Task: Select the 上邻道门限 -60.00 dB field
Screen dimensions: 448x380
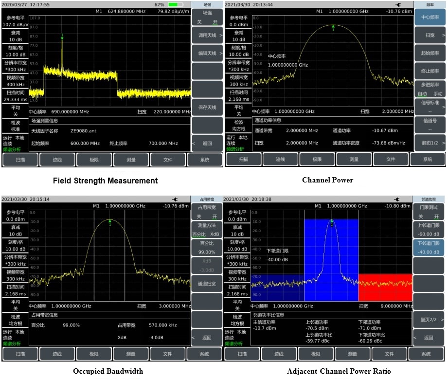Action: pos(428,229)
